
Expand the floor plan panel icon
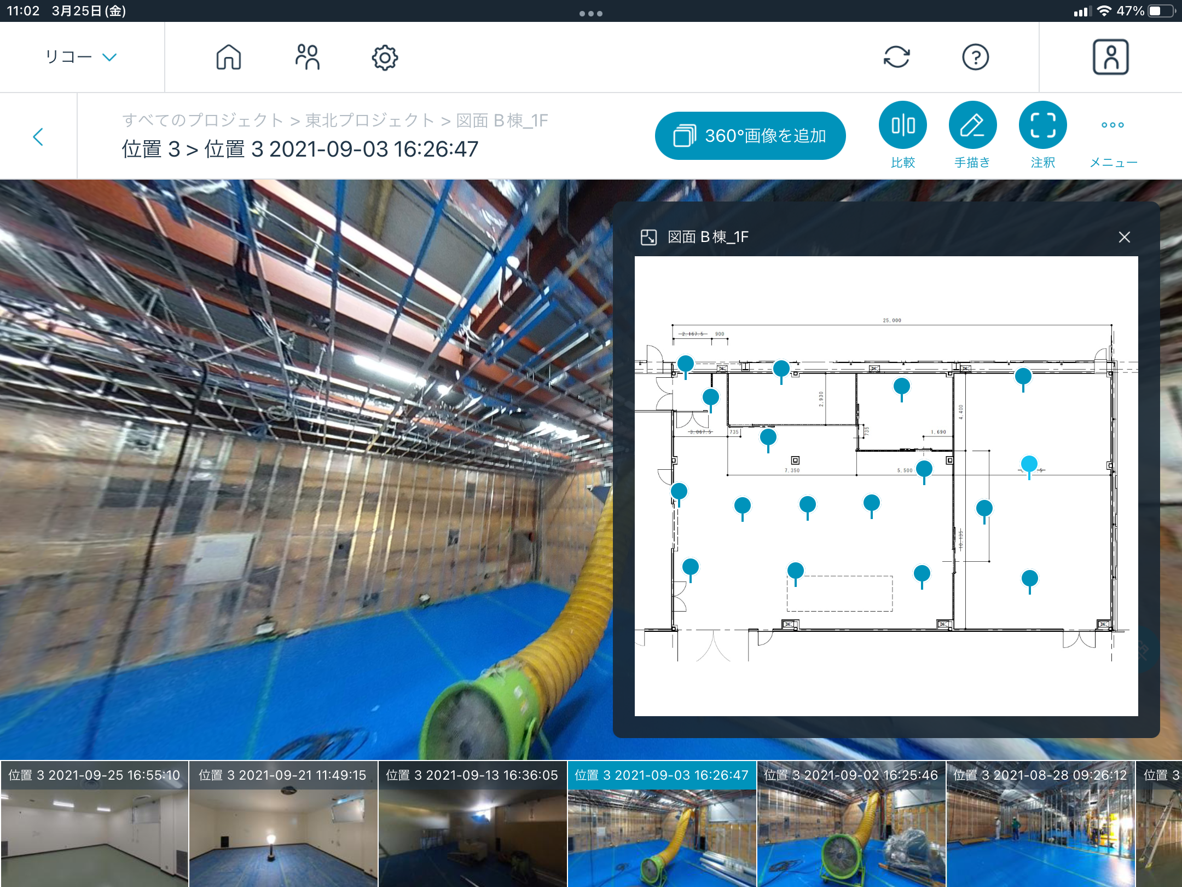pyautogui.click(x=648, y=237)
